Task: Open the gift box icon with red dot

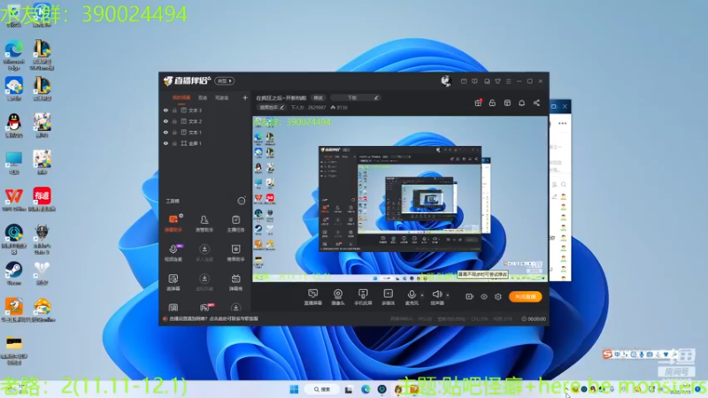Action: [478, 103]
